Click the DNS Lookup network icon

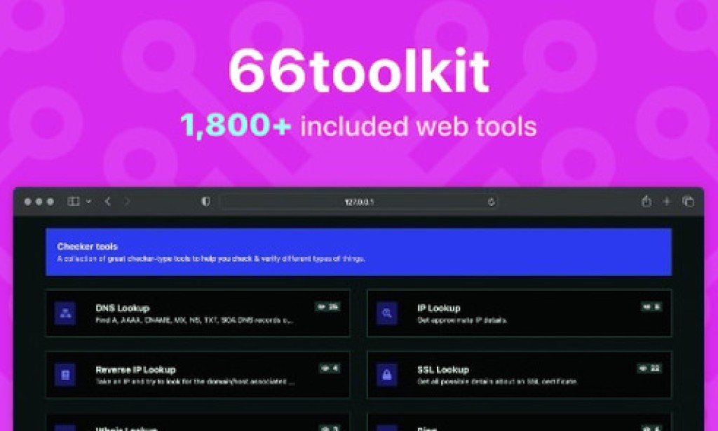(x=65, y=313)
